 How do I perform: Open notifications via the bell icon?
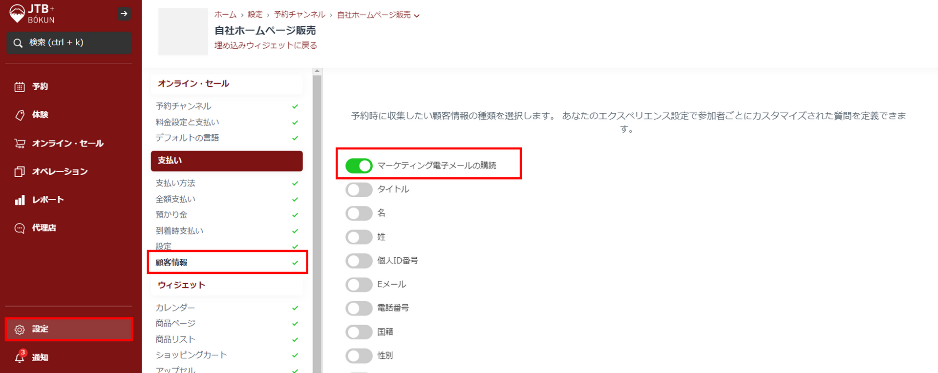(x=20, y=357)
